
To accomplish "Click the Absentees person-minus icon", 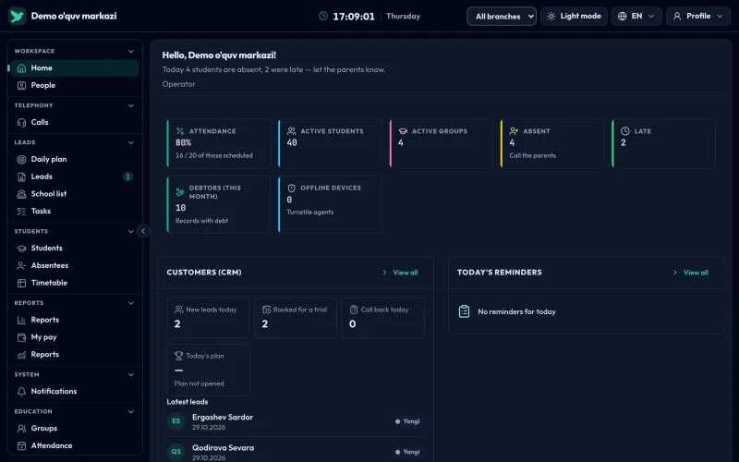I will (21, 265).
